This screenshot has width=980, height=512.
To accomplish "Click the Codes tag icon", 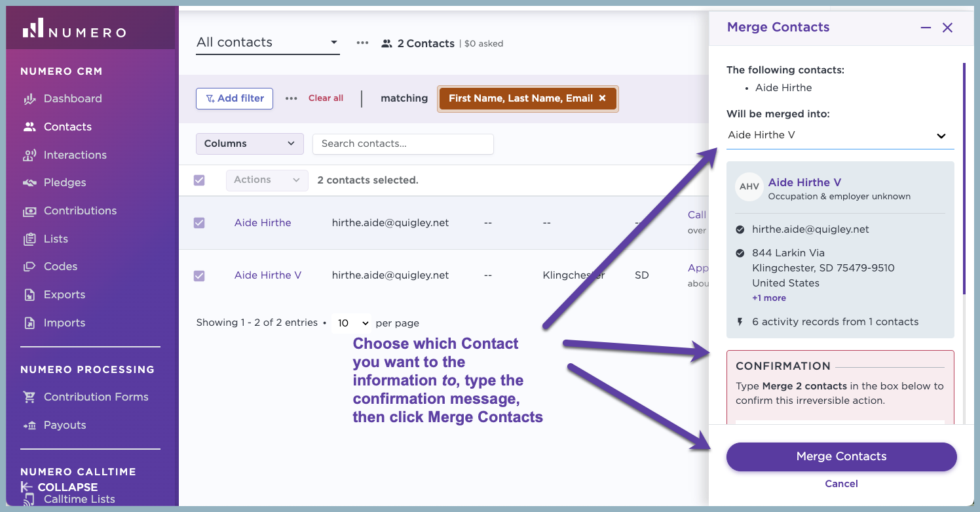I will click(29, 267).
